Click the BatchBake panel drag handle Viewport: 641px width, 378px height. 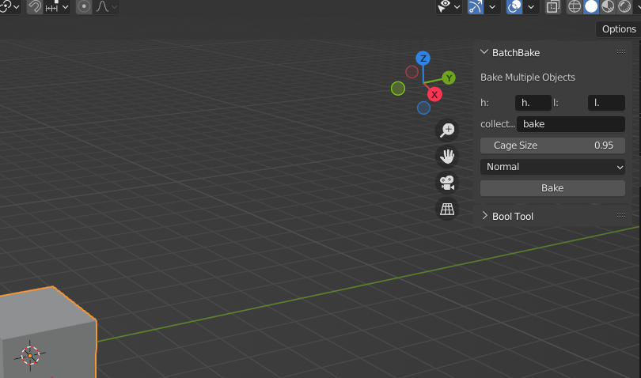pos(621,52)
